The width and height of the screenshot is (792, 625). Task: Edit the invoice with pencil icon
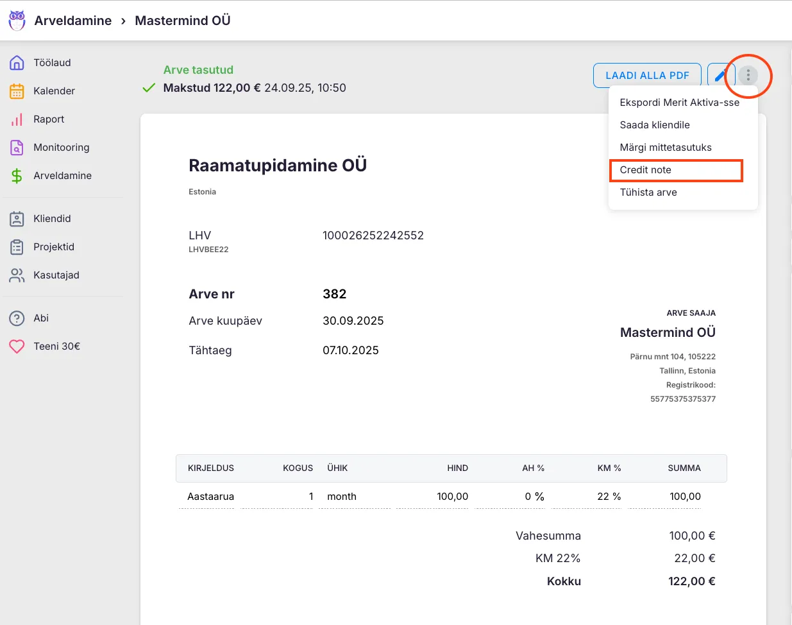[720, 75]
